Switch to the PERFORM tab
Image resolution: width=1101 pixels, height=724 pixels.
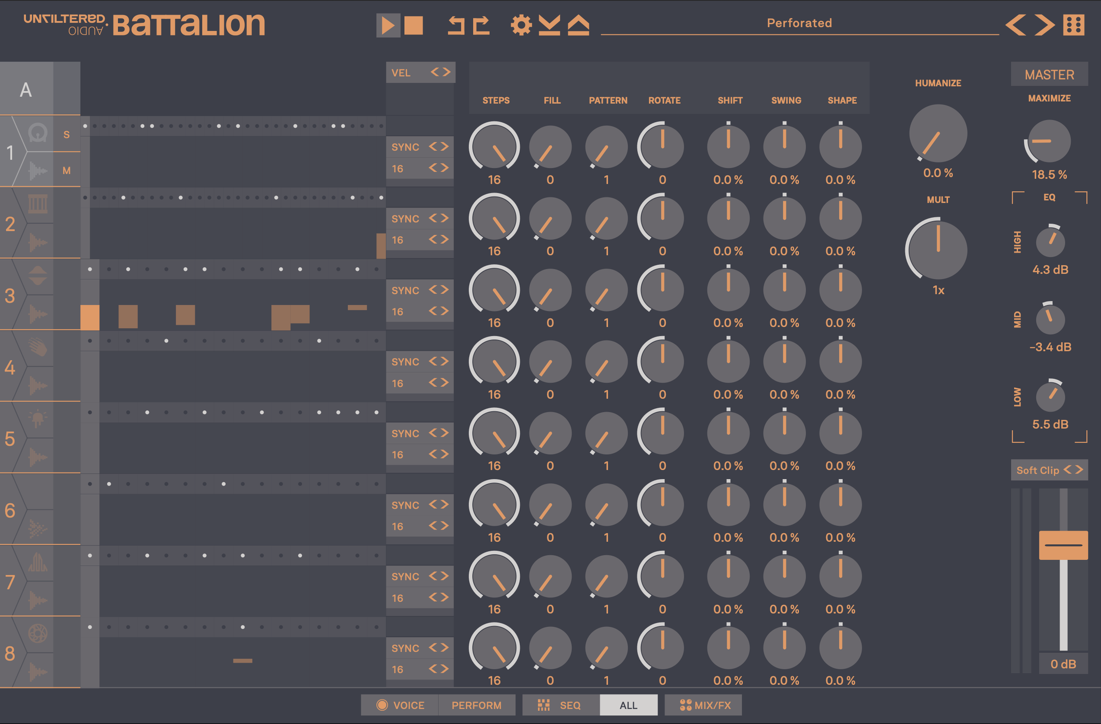[x=476, y=705]
